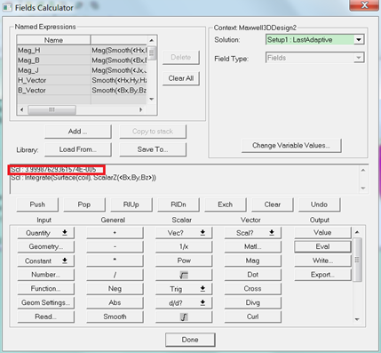The width and height of the screenshot is (381, 353).
Task: Open the Scal? dropdown button
Action: (253, 233)
